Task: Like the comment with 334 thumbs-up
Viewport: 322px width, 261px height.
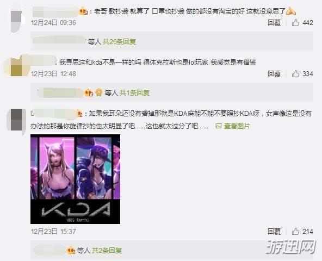Action: point(295,74)
